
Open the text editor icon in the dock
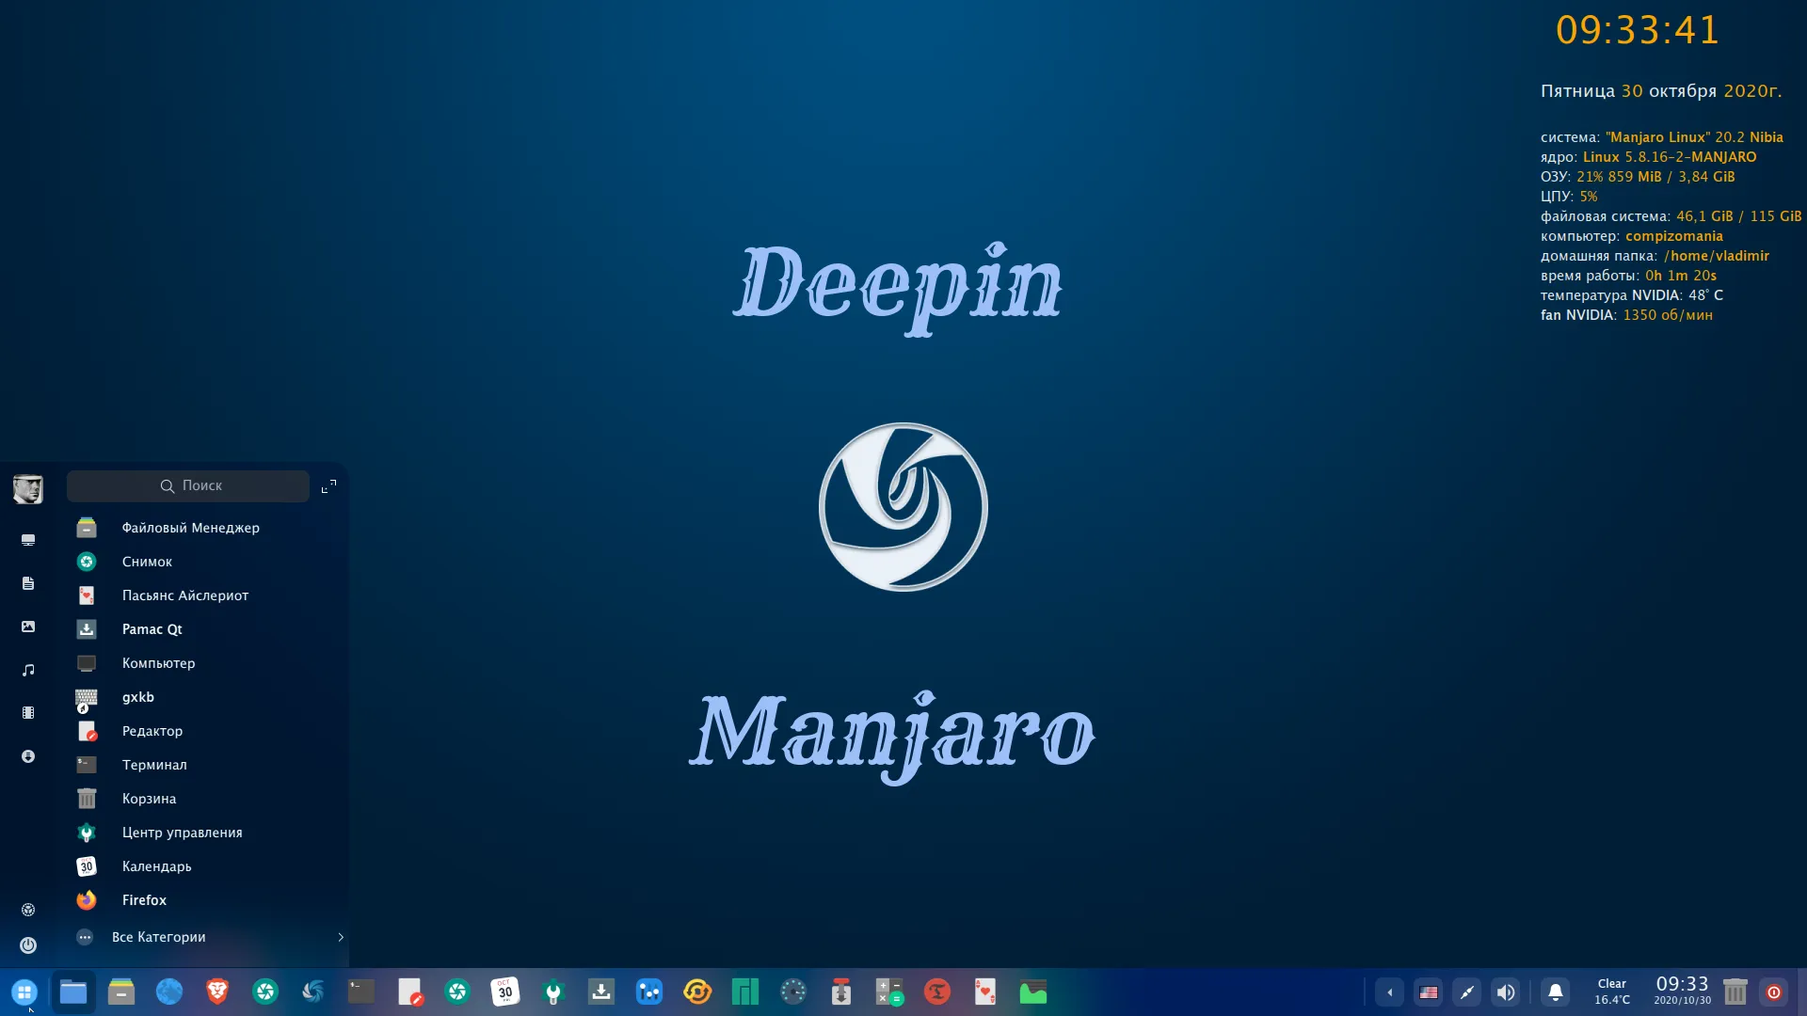tap(409, 992)
